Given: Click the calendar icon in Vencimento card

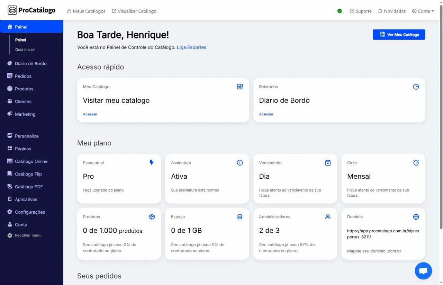Looking at the screenshot, I should pos(328,163).
